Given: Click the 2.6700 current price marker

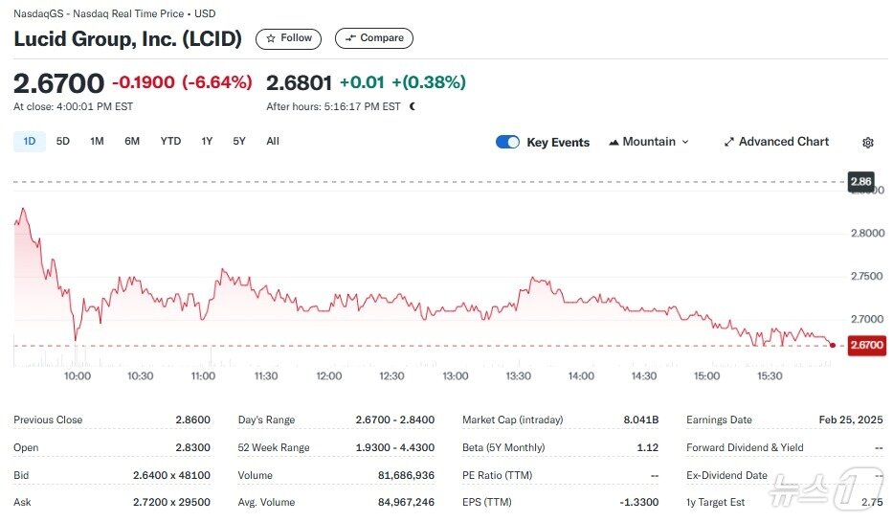Looking at the screenshot, I should 867,345.
